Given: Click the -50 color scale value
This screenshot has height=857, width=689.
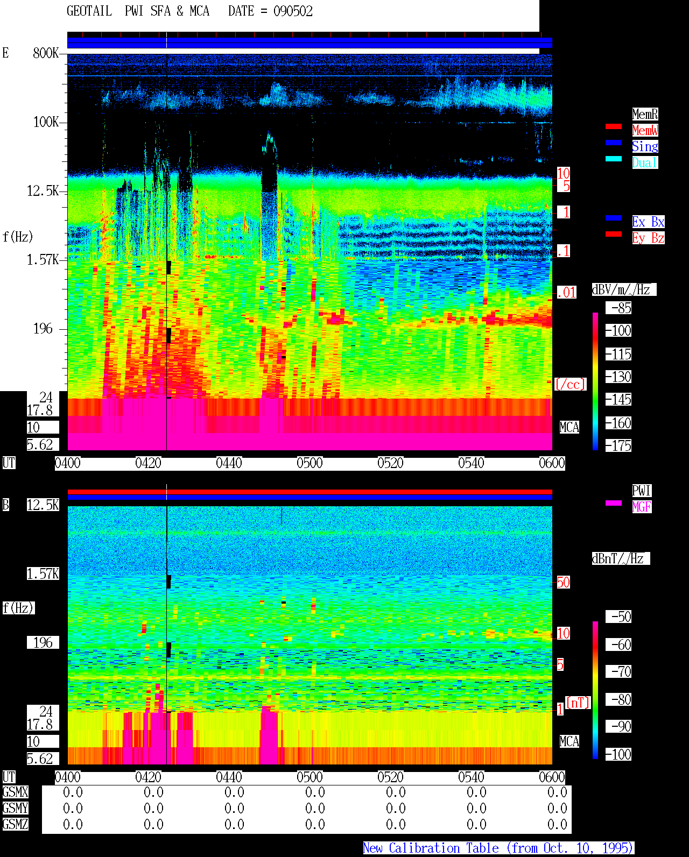Looking at the screenshot, I should coord(619,617).
